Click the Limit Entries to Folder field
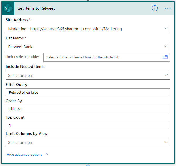 tap(107, 57)
